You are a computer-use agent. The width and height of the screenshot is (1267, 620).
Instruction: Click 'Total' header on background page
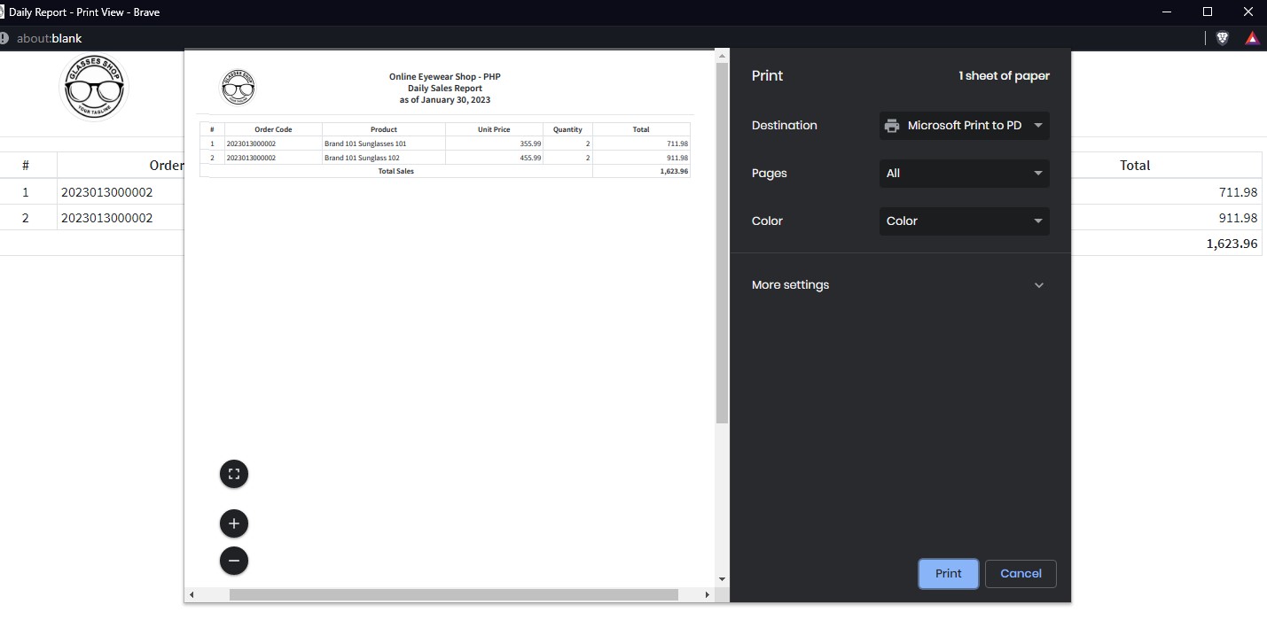click(x=1135, y=166)
